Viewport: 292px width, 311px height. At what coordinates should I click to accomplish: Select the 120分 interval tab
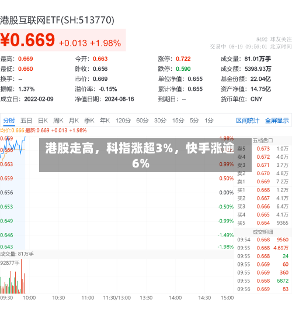point(123,121)
